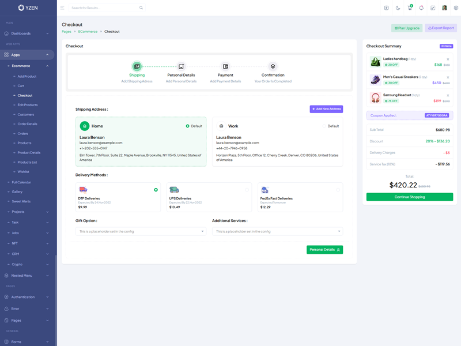Viewport: 461px width, 346px height.
Task: Open the Gift Option dropdown
Action: (141, 231)
